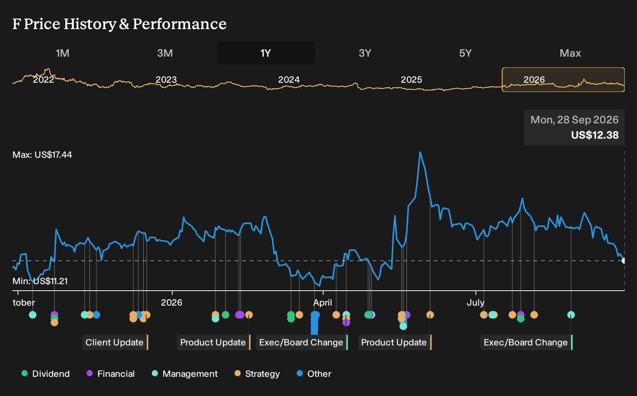Select the rightmost orange Strategy event dot
This screenshot has height=396, width=637.
(x=534, y=315)
